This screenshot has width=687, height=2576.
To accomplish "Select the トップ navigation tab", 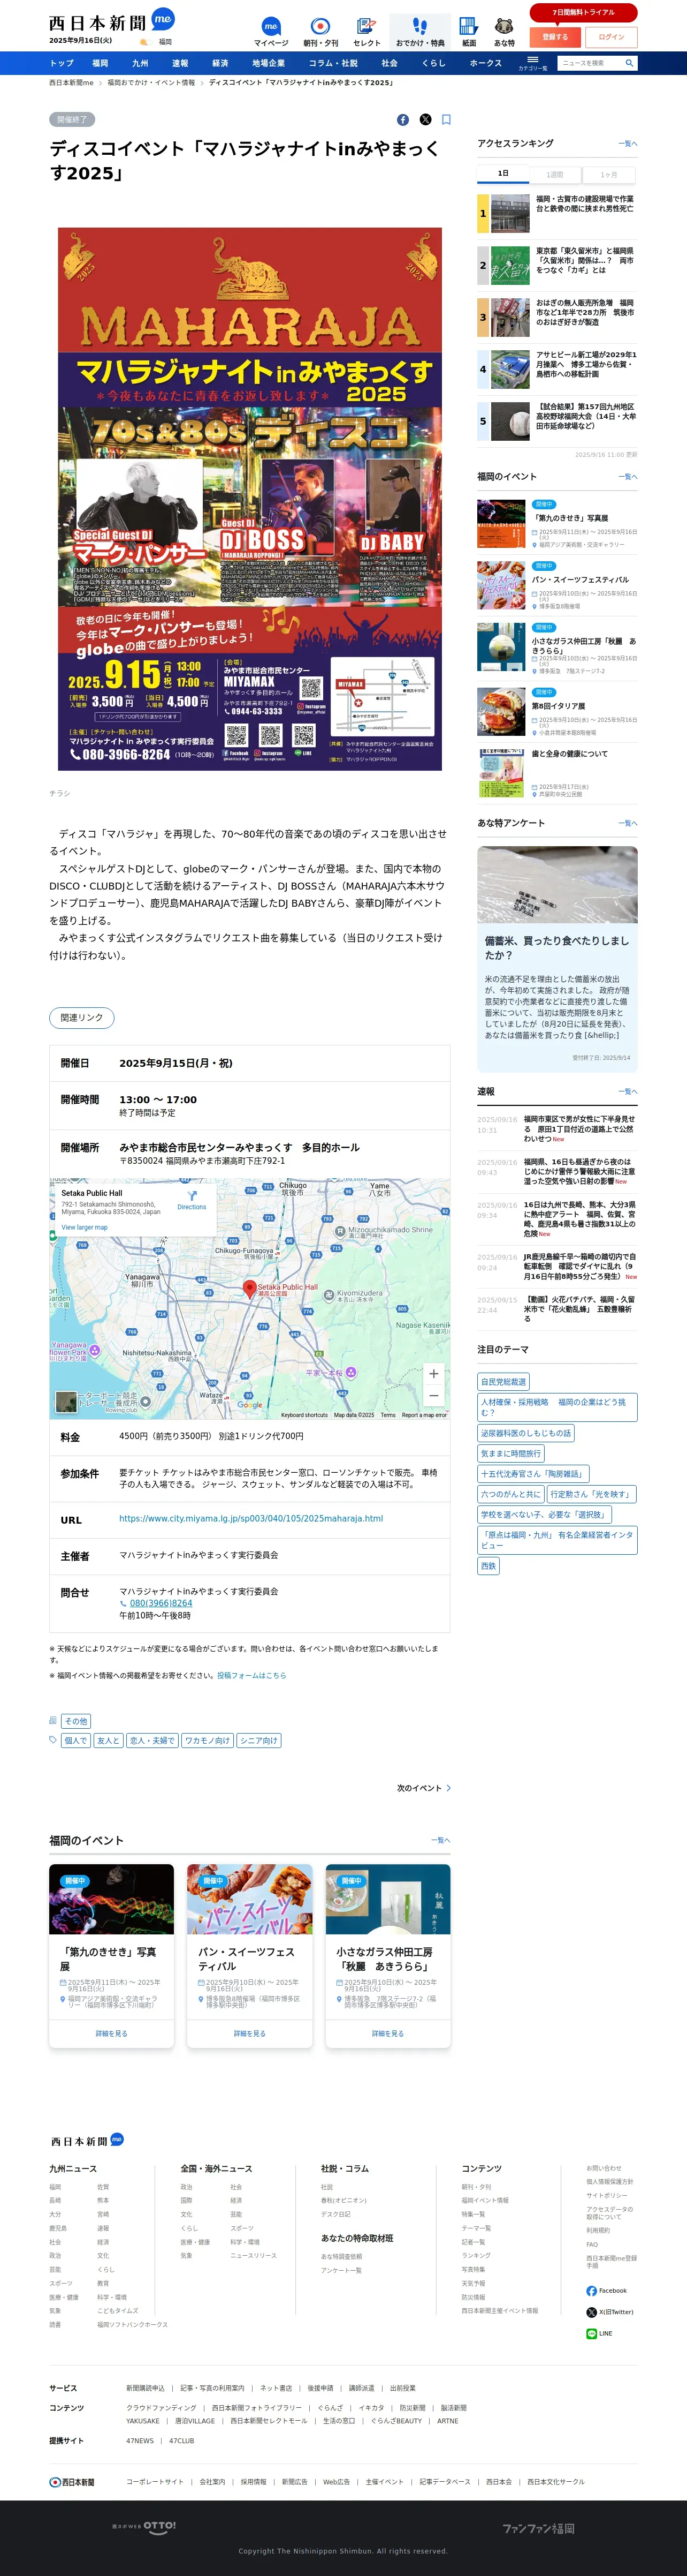I will click(x=62, y=63).
